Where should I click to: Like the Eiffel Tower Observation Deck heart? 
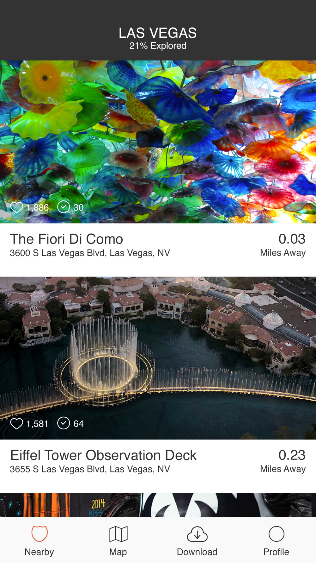16,424
